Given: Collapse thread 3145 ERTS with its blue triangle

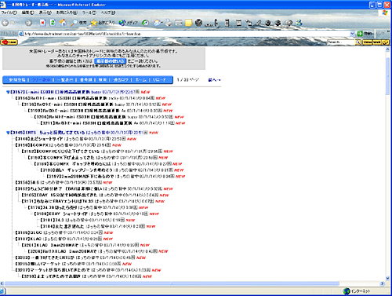Looking at the screenshot, I should tap(8, 133).
